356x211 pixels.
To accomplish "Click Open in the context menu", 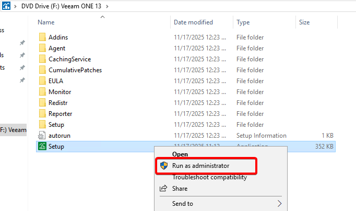I will [180, 154].
